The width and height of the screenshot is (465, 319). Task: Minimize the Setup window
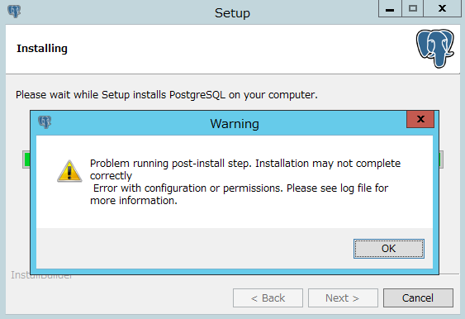tap(390, 9)
